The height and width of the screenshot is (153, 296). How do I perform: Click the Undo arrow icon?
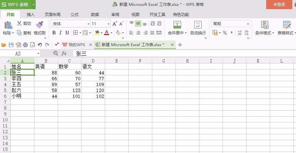pyautogui.click(x=40, y=45)
